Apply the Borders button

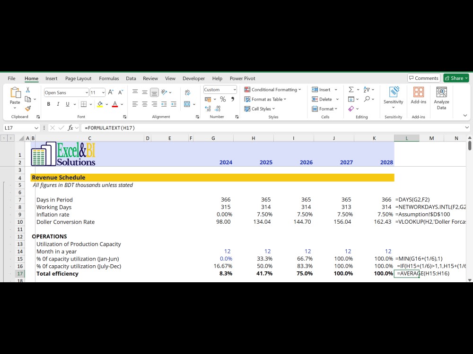tap(84, 104)
